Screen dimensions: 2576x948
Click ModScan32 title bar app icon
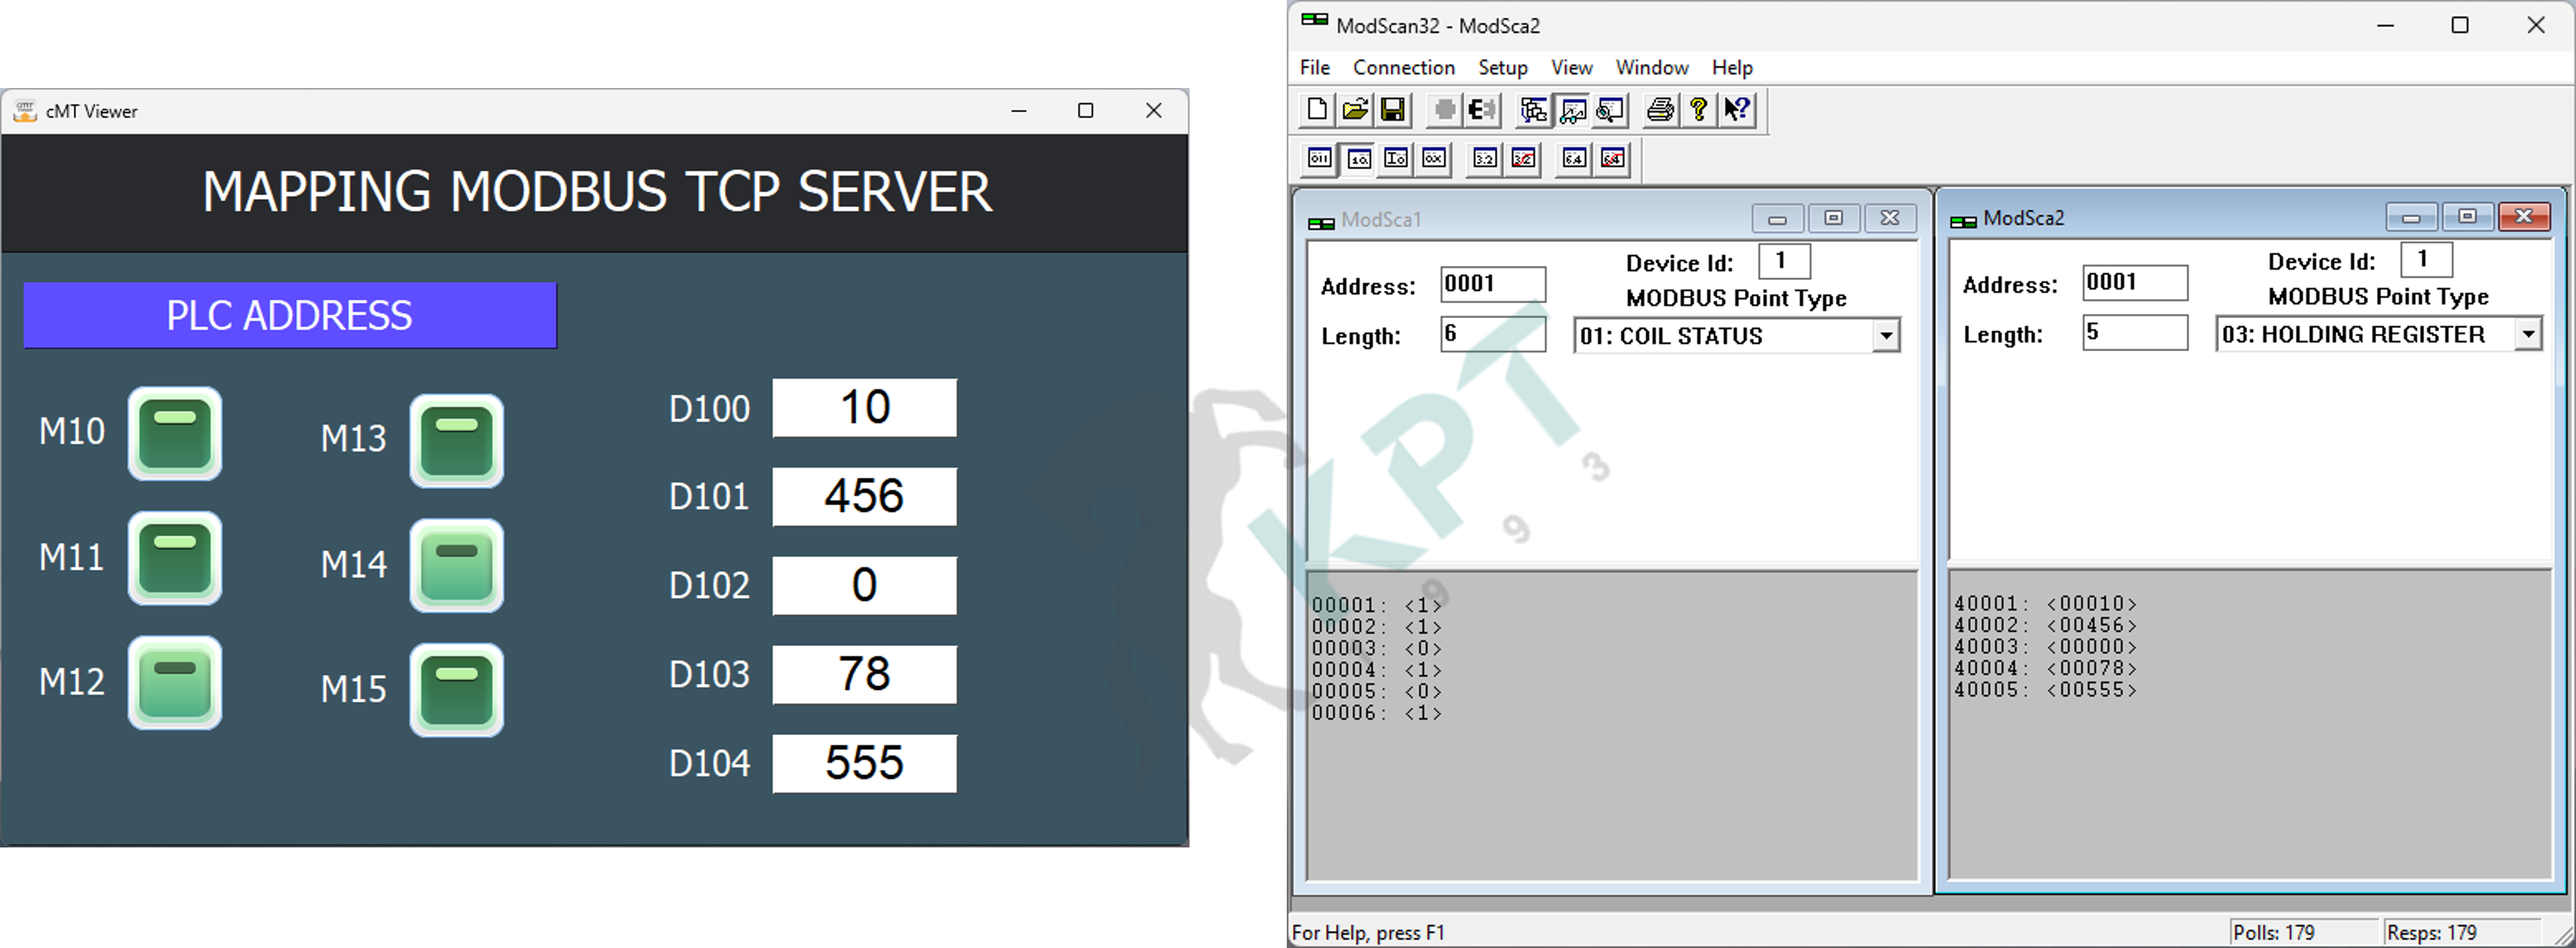[1314, 20]
